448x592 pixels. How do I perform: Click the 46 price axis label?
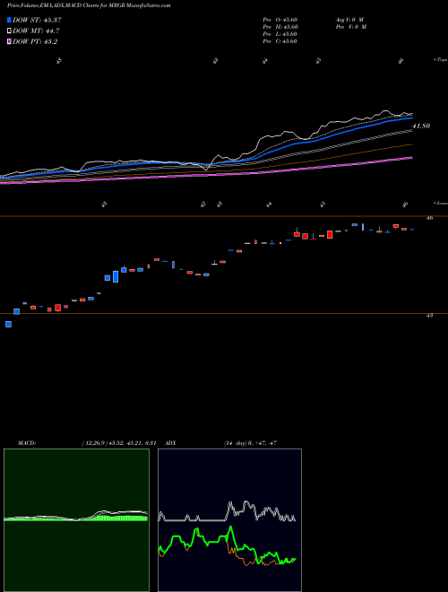click(430, 218)
